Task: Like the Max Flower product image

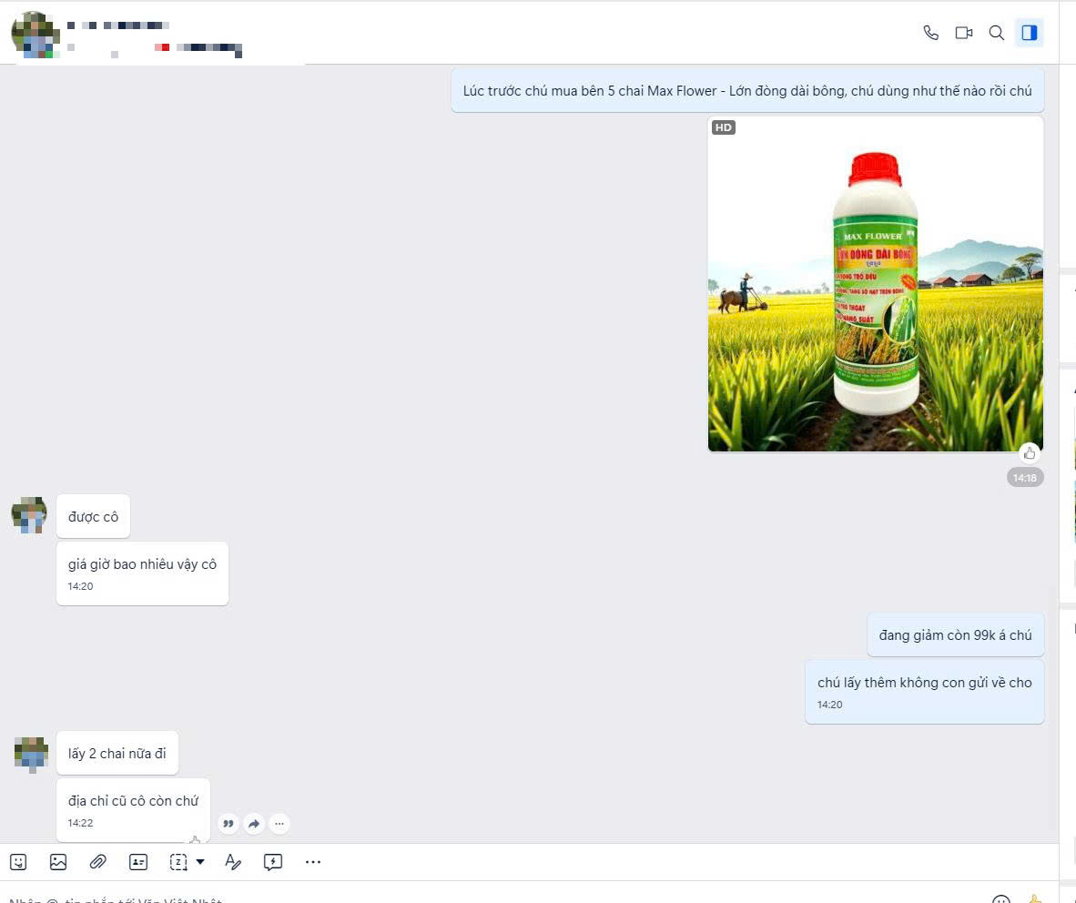Action: click(x=1030, y=453)
